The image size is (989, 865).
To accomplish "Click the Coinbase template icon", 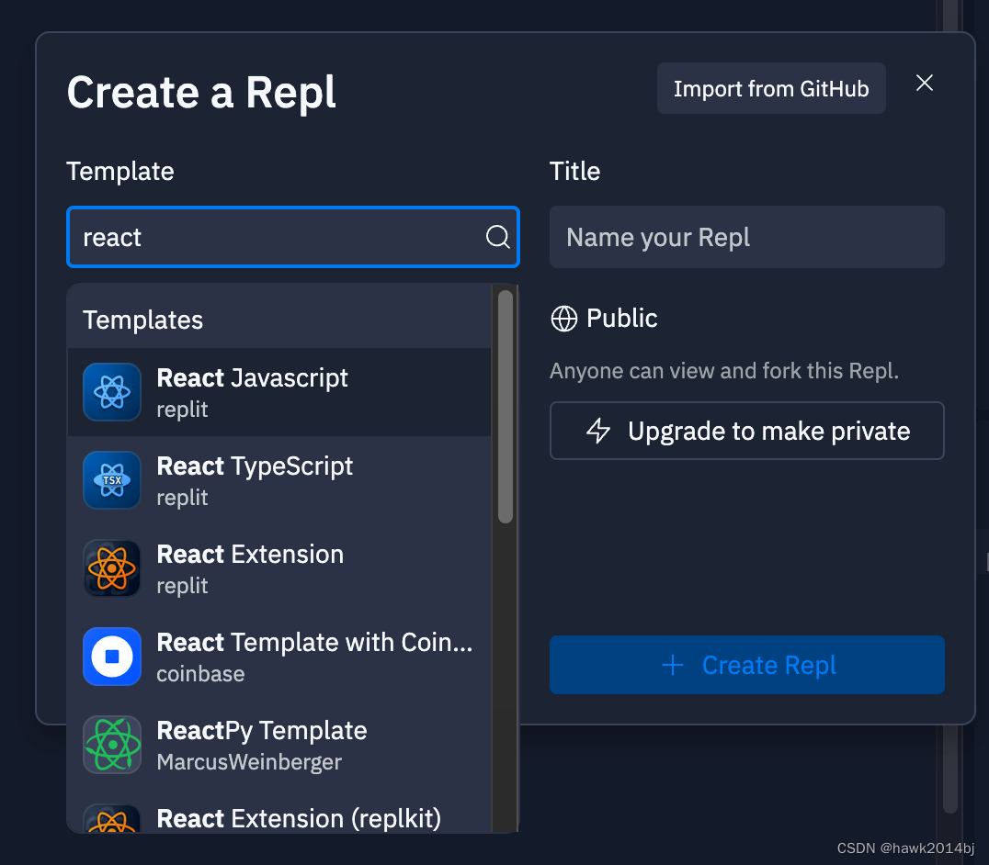I will click(x=112, y=657).
